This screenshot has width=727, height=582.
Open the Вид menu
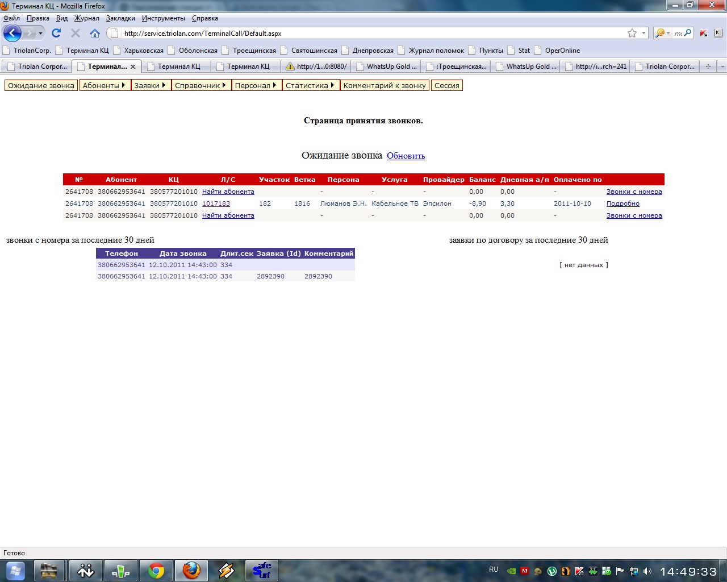click(62, 18)
